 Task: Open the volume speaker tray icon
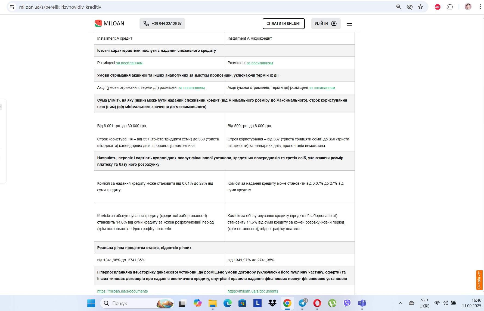click(x=445, y=303)
